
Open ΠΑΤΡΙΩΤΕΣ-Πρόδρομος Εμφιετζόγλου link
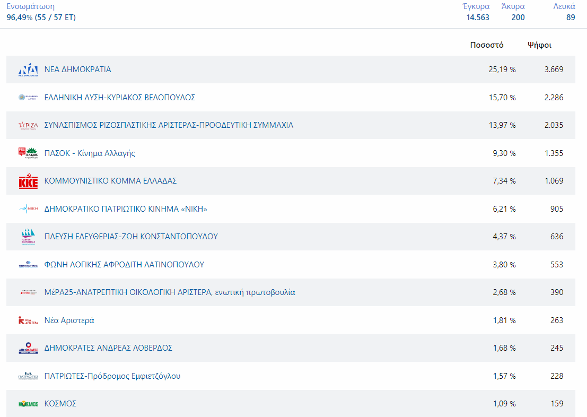pos(112,376)
